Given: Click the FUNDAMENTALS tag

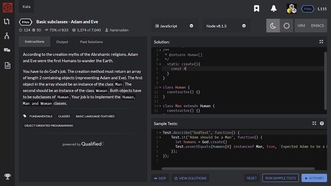Looking at the screenshot, I should tap(41, 116).
